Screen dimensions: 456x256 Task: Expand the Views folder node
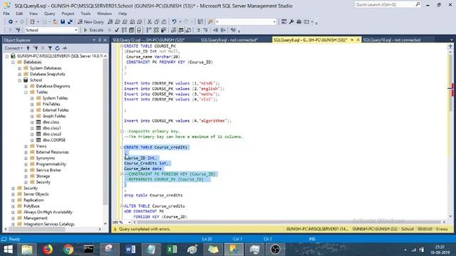tap(26, 146)
